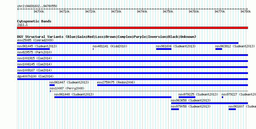Image resolution: width=256 pixels, height=129 pixels.
Task: Click the 94720k ruler tick label
Action: [90, 11]
